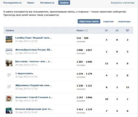
Task: Open the '1 видеозапись' post link
Action: point(24,73)
